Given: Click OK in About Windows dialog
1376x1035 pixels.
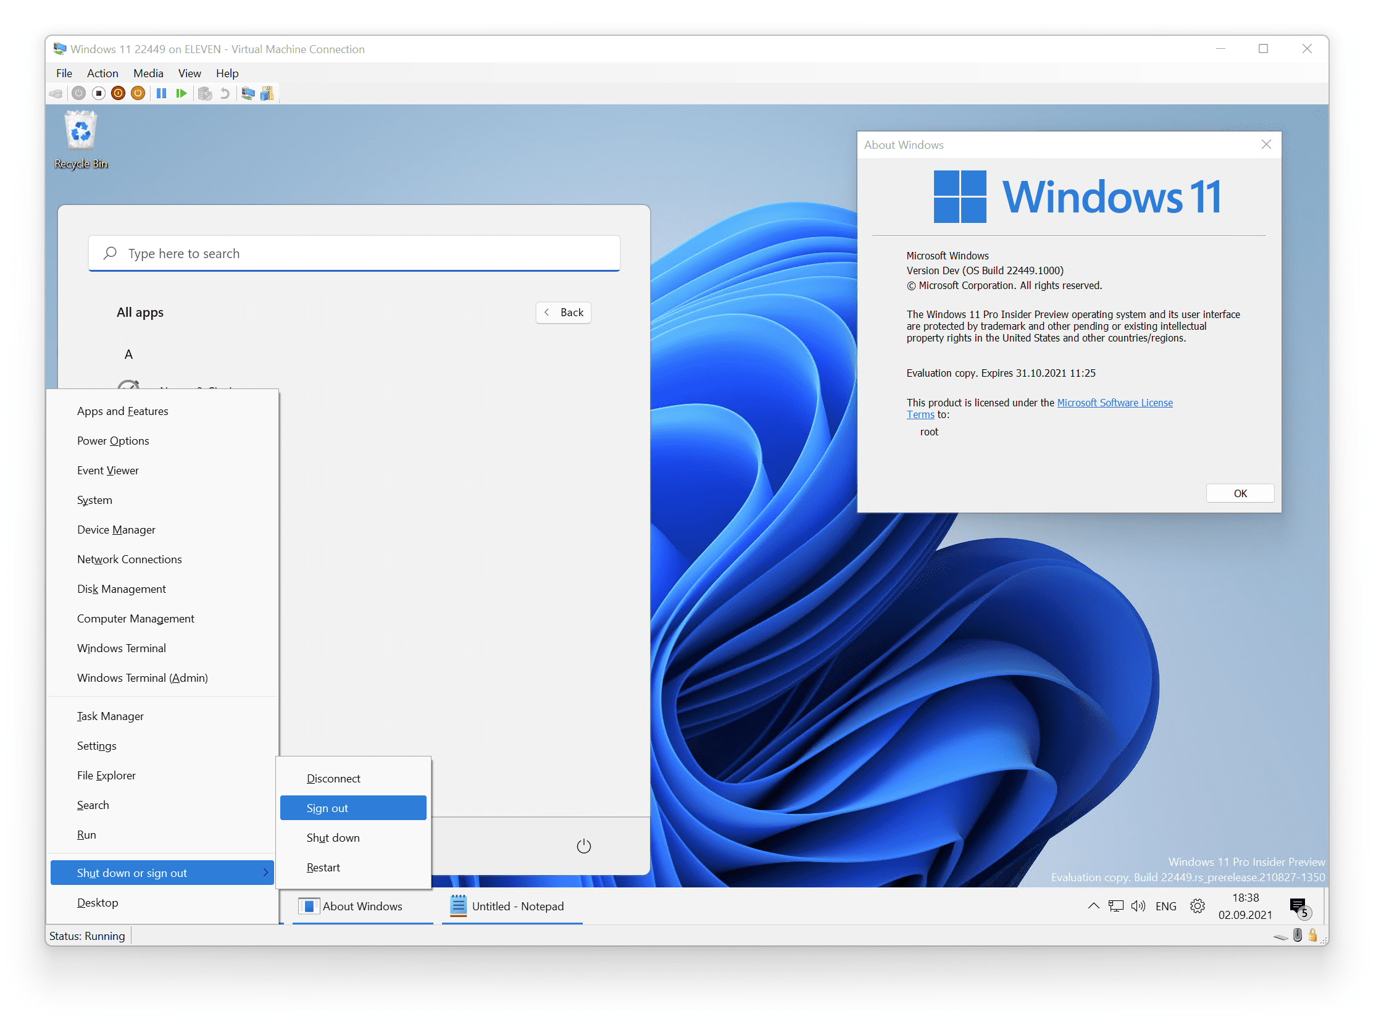Looking at the screenshot, I should tap(1240, 493).
